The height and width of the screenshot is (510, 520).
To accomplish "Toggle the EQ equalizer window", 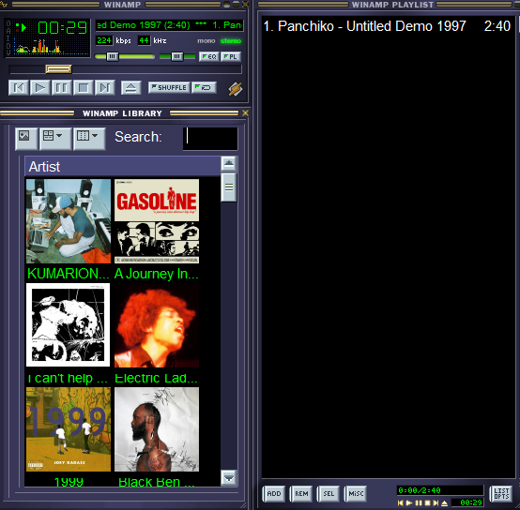I will tap(209, 56).
